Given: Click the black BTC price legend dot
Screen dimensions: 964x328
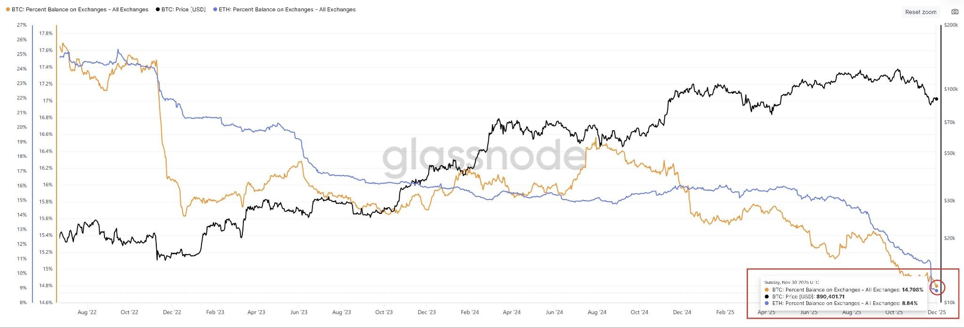Looking at the screenshot, I should [x=157, y=9].
